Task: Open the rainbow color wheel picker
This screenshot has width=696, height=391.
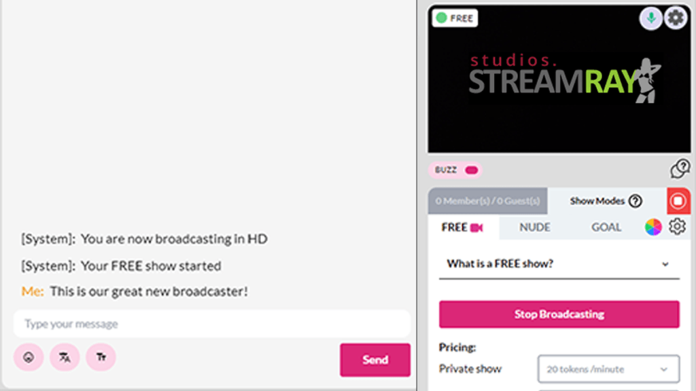Action: tap(653, 227)
